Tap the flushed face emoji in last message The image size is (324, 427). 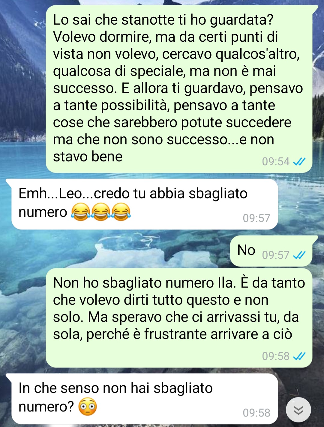coord(88,407)
